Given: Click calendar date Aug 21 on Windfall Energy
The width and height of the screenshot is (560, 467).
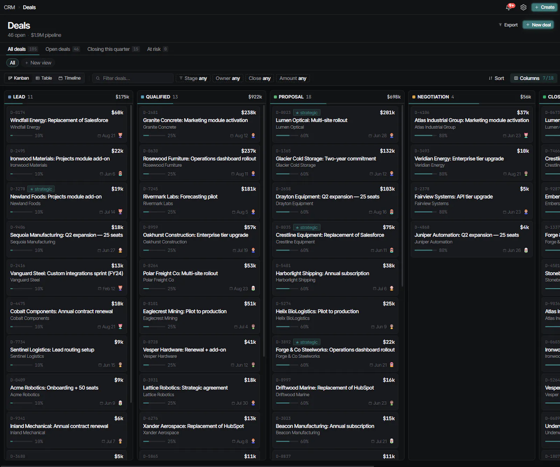Looking at the screenshot, I should point(106,135).
